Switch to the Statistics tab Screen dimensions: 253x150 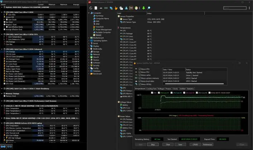coord(190,89)
